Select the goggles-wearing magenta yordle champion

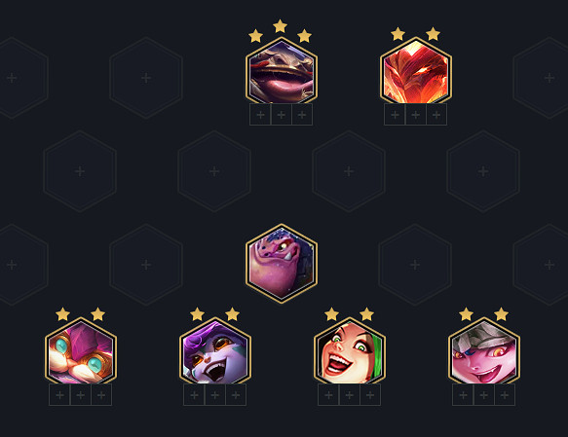[x=81, y=351]
